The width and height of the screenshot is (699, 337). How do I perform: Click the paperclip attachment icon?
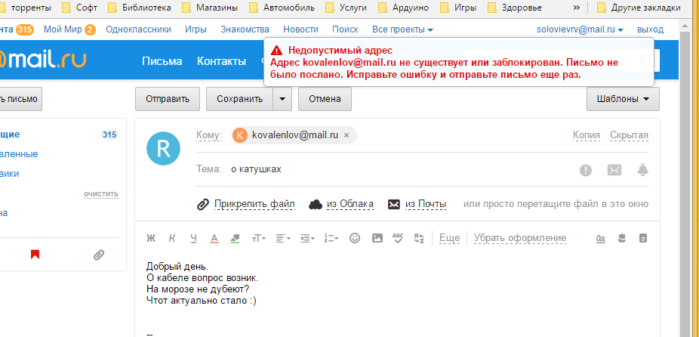pos(203,205)
